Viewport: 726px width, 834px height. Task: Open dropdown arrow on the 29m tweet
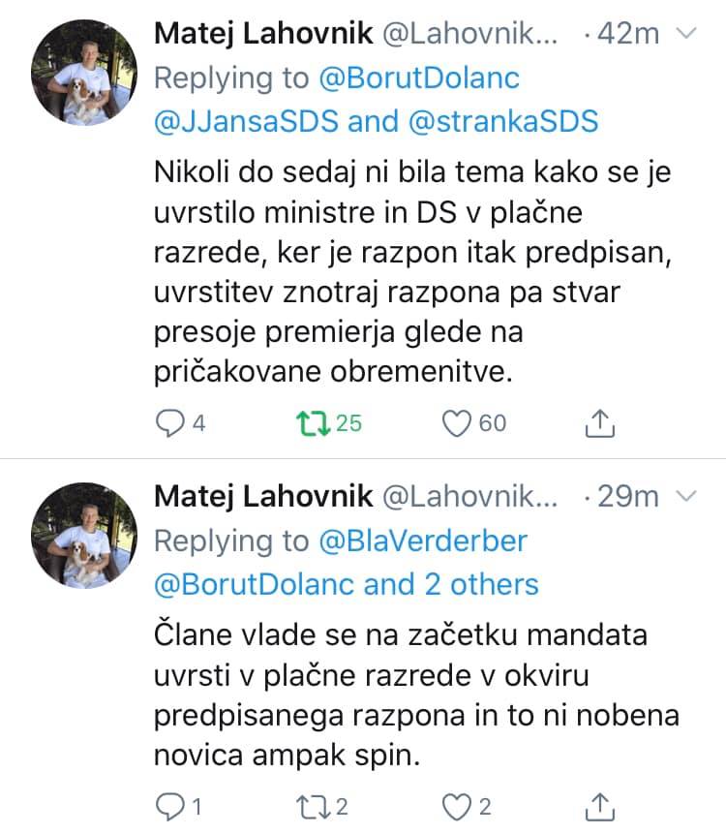(685, 498)
